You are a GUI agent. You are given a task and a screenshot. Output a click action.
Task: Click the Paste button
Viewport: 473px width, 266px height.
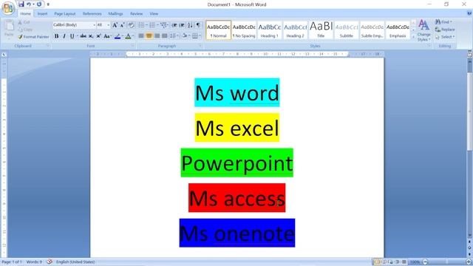[9, 29]
